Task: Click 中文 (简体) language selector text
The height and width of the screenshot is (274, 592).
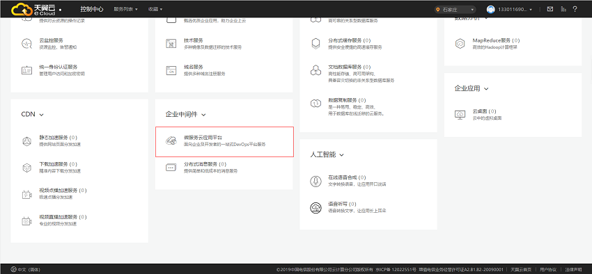Action: click(x=29, y=270)
